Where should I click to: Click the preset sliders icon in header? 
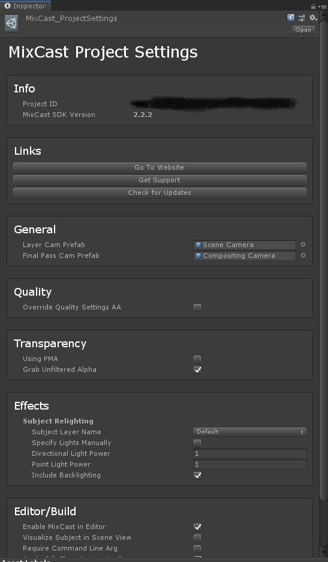click(302, 18)
